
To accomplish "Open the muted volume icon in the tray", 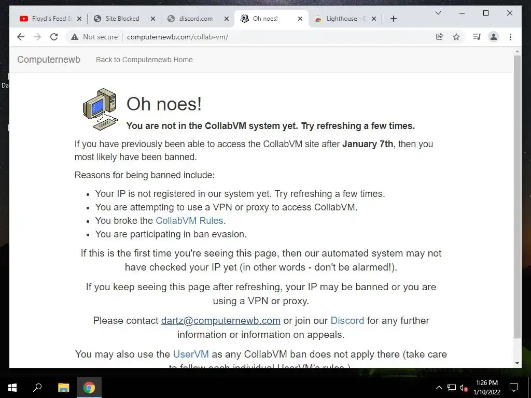I will click(464, 388).
